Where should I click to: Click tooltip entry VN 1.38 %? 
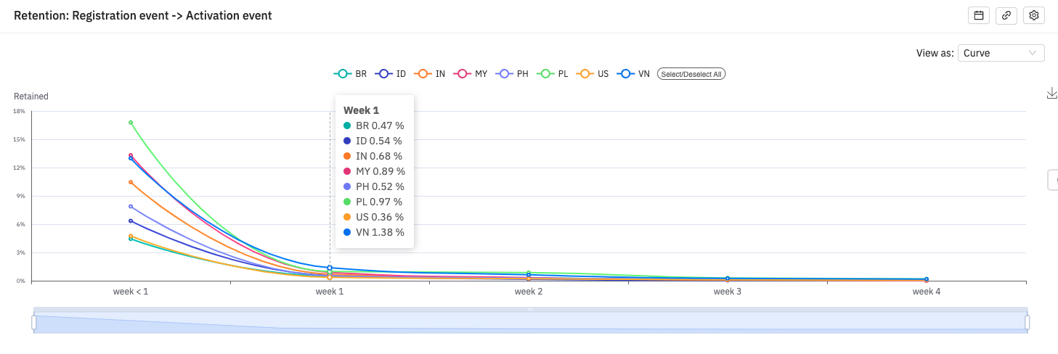374,232
